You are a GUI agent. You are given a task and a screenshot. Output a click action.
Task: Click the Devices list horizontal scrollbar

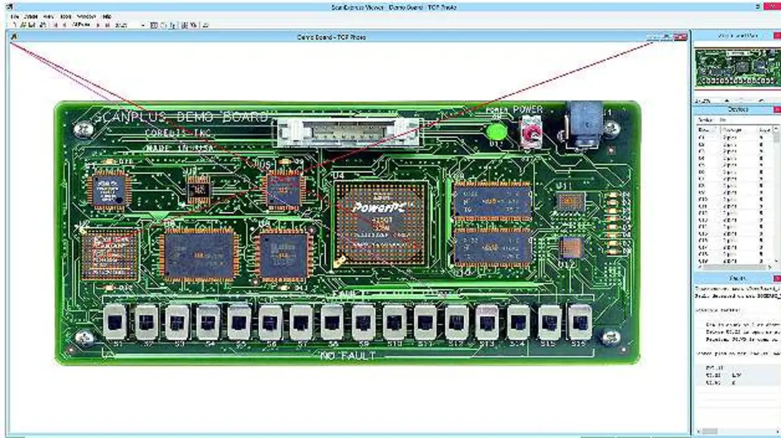tap(732, 267)
